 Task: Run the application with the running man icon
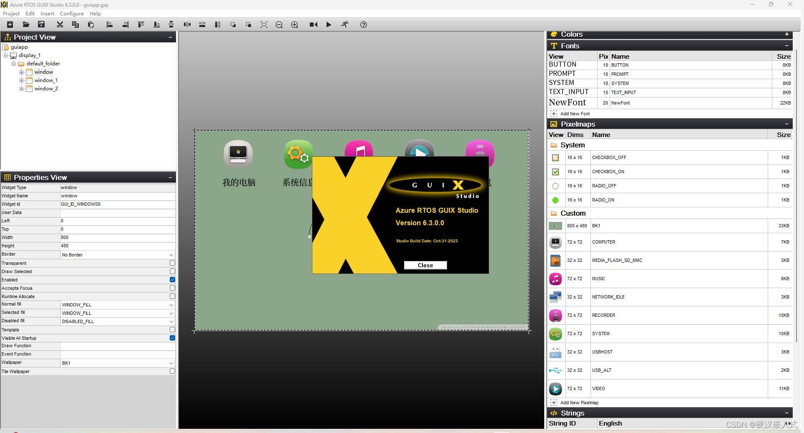344,25
